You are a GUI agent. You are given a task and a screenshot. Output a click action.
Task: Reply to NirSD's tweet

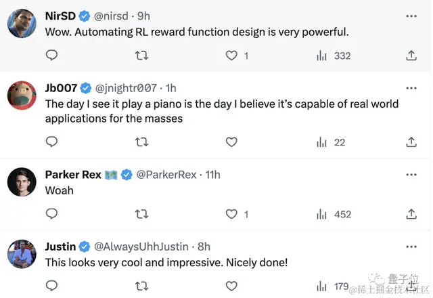click(51, 56)
